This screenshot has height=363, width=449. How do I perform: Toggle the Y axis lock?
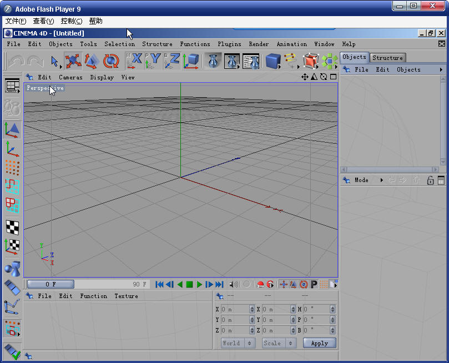[x=154, y=60]
